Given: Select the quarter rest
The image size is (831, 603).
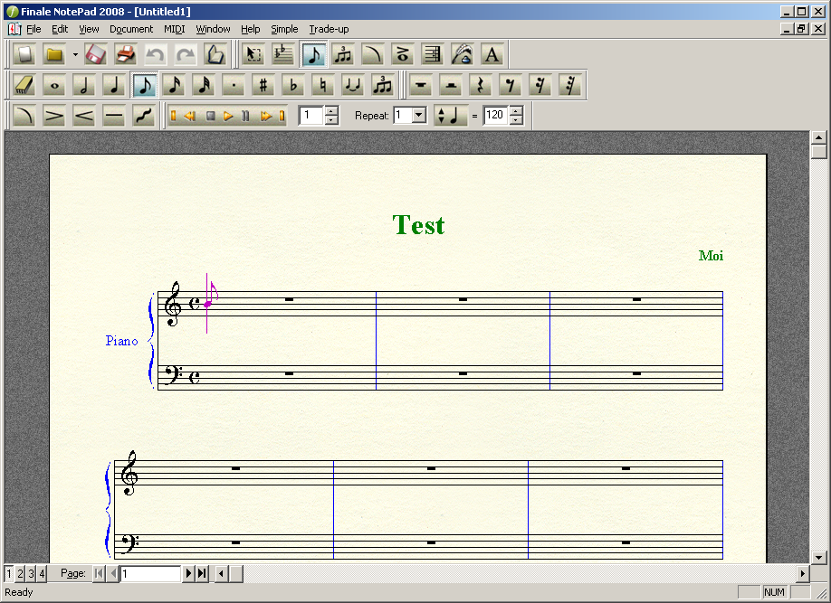Looking at the screenshot, I should (480, 85).
